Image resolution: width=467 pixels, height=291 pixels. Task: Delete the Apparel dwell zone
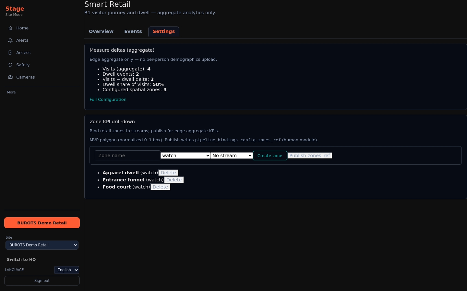click(x=168, y=173)
